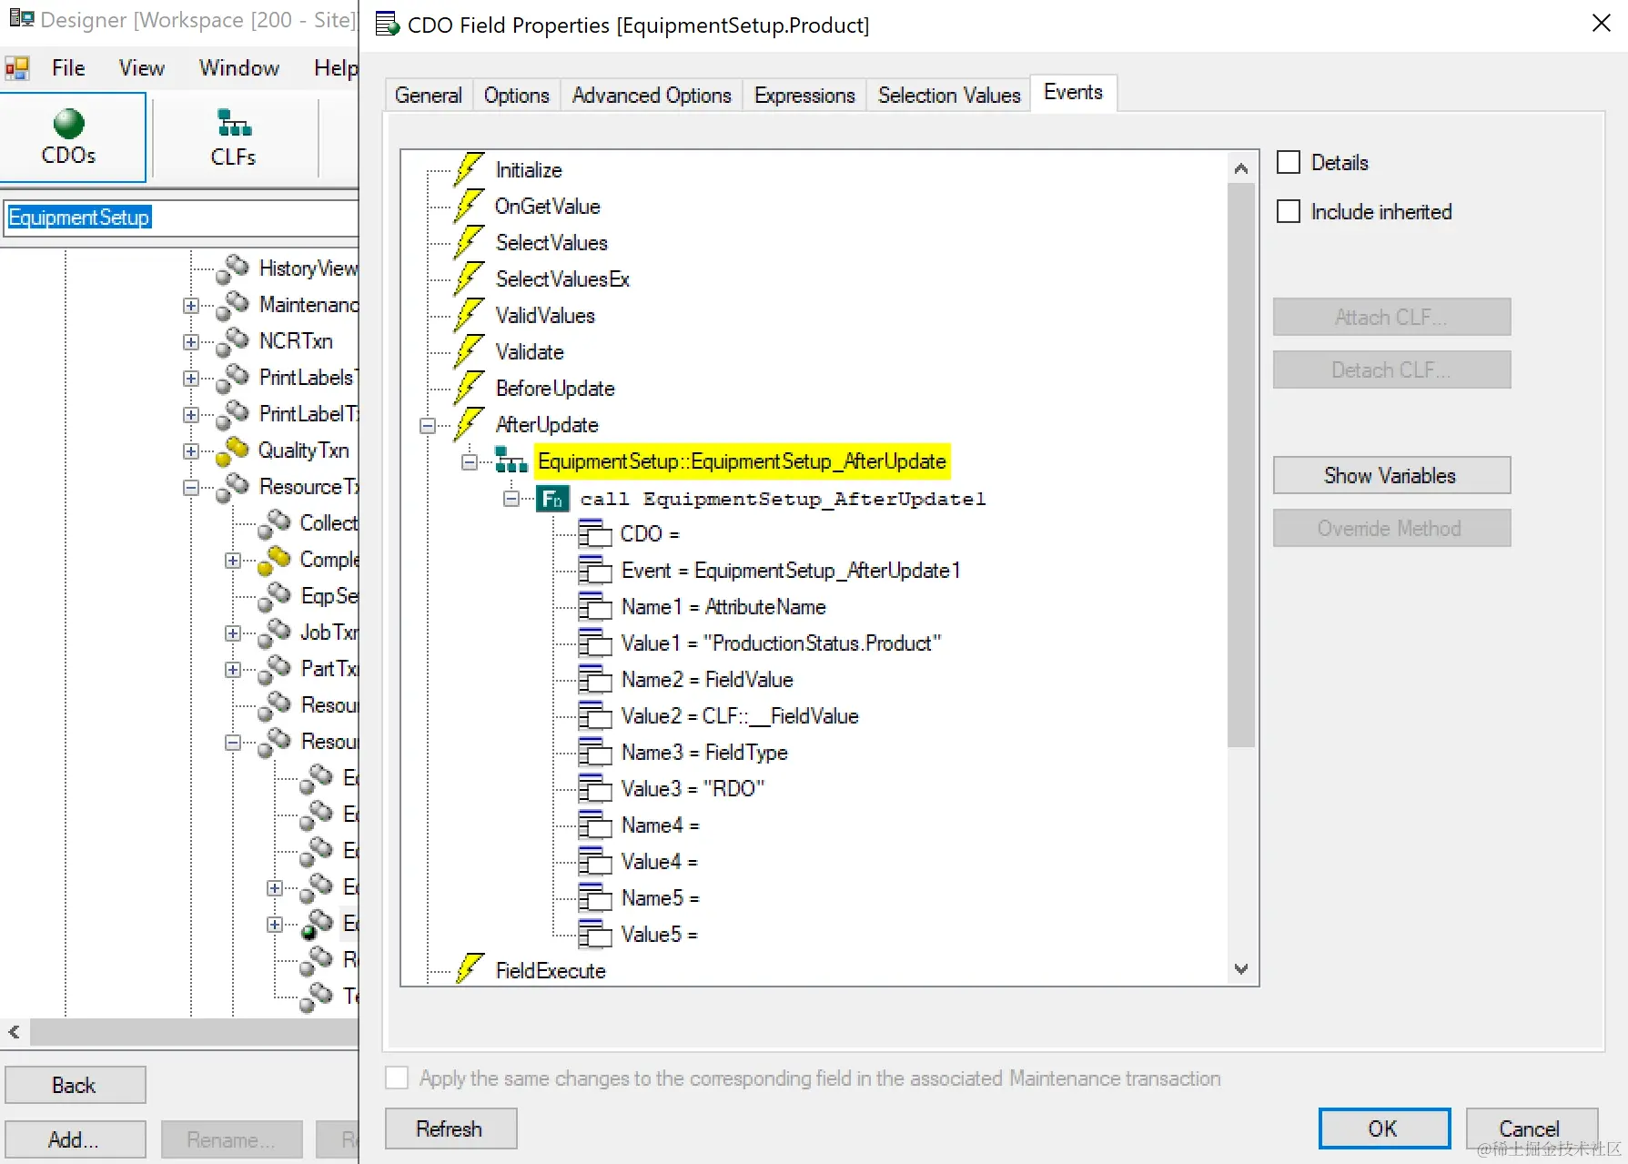Click the BeforeUpdate lightning icon

pos(470,388)
